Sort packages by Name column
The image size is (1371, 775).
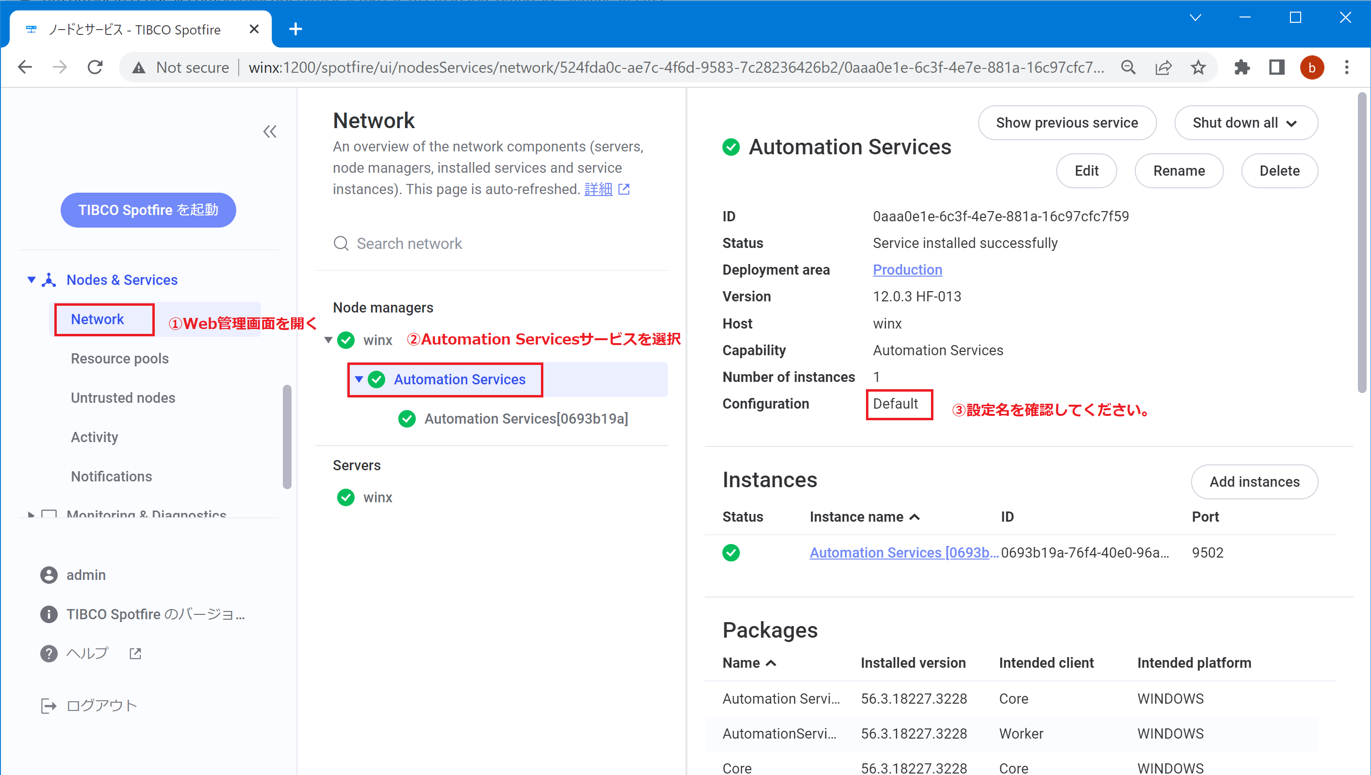(x=749, y=663)
